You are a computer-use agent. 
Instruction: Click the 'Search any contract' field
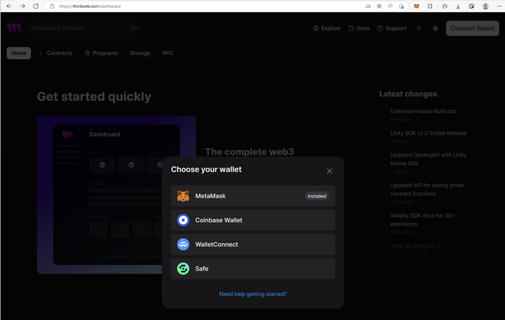tap(80, 28)
